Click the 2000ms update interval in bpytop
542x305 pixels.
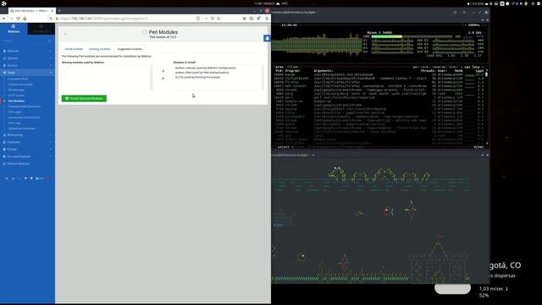[474, 25]
